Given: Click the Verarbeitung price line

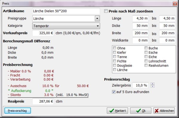Looking at the screenshot, I should tap(31, 79).
